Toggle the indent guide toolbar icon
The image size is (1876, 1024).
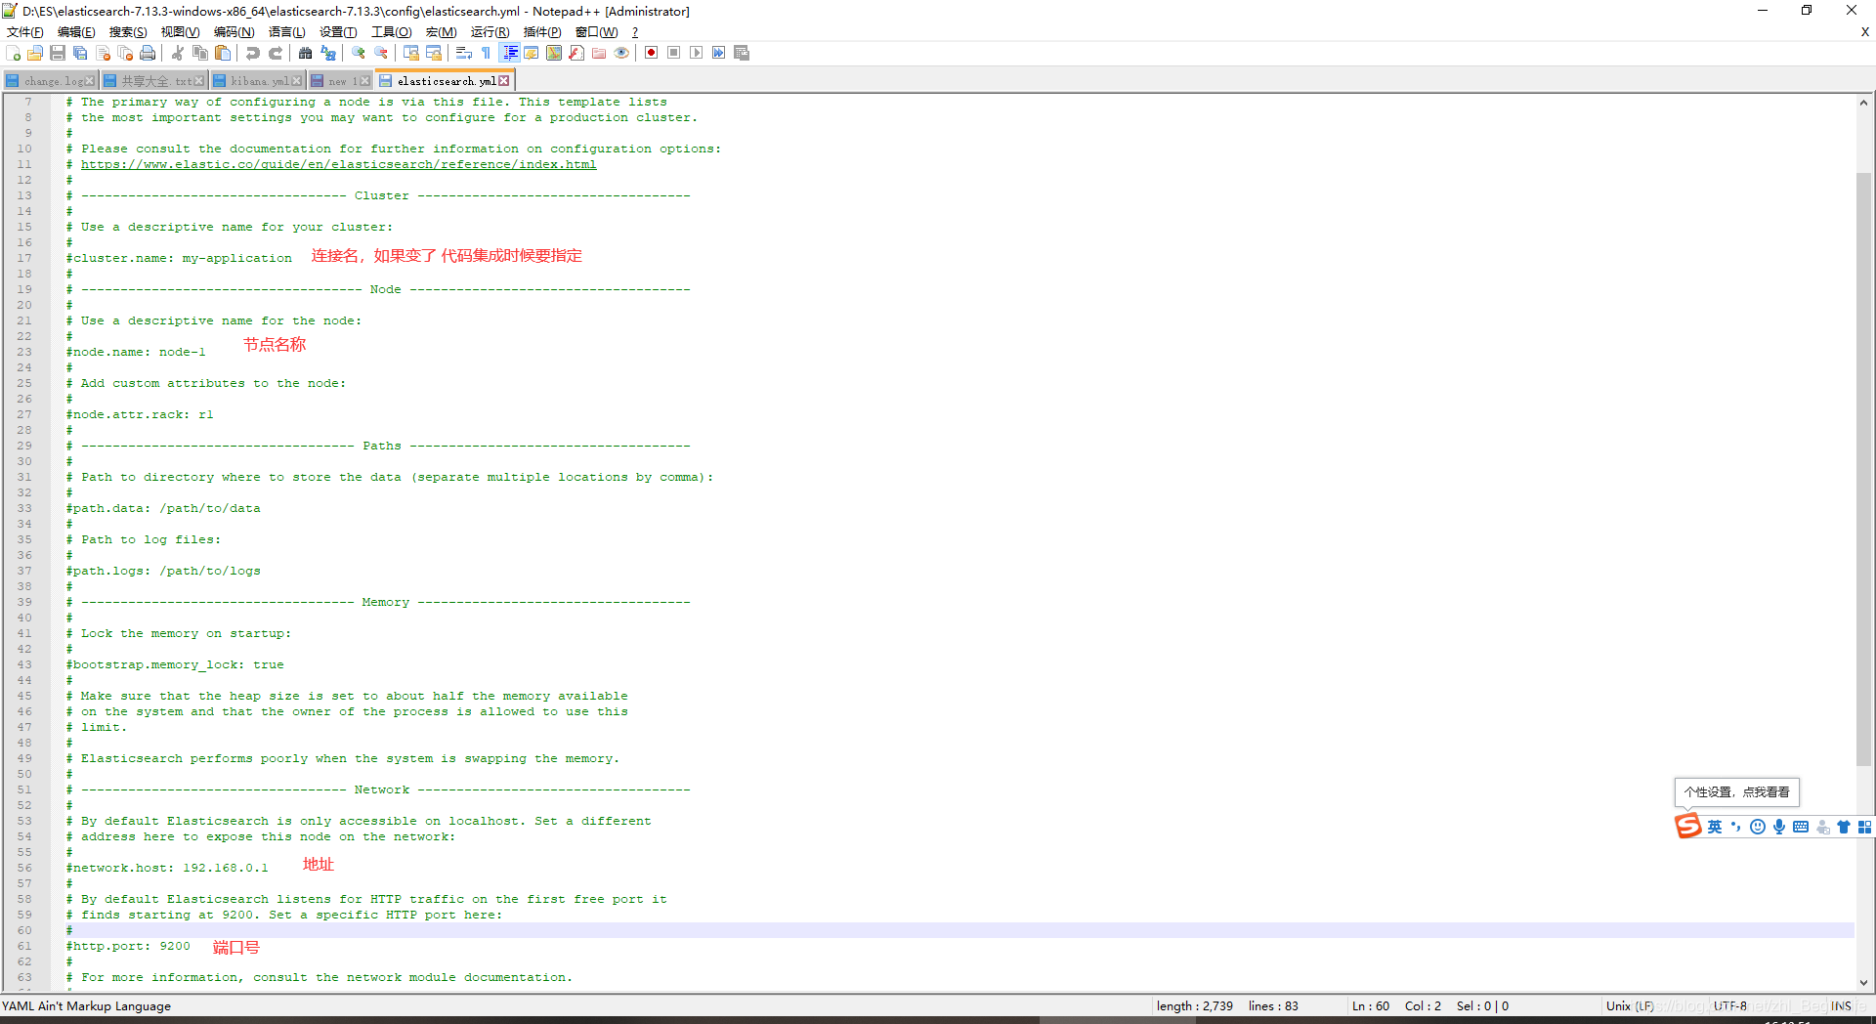(509, 53)
